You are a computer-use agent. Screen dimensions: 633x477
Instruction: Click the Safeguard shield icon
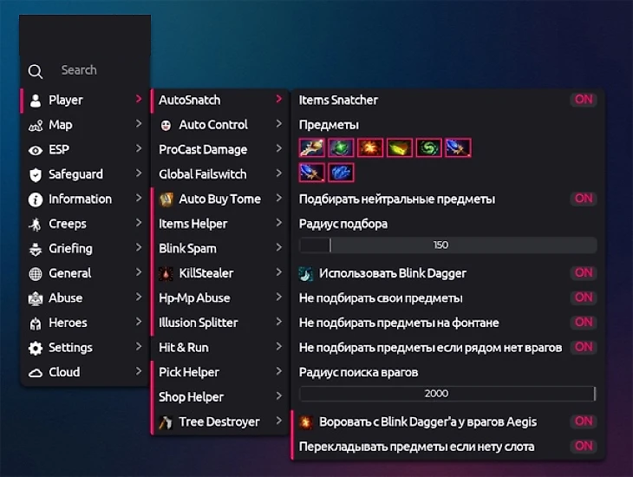pos(36,175)
